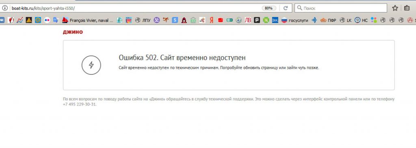The image size is (416, 148).
Task: Open the Yandex Я bookmark
Action: click(x=211, y=20)
